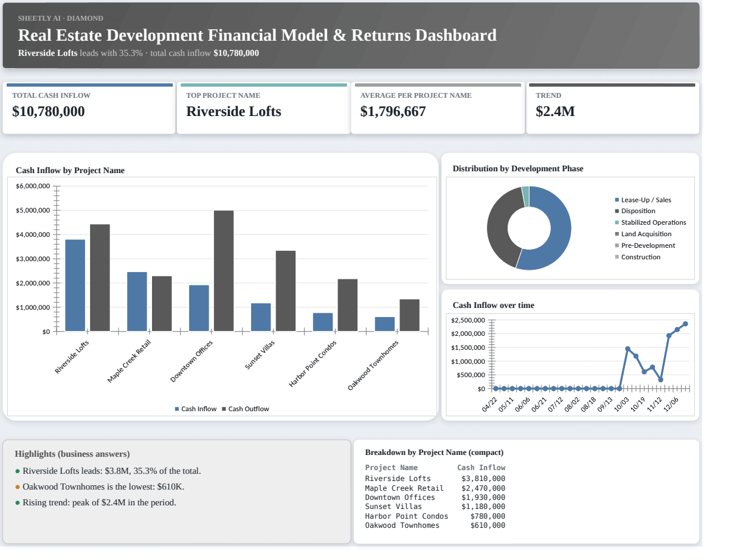Select the Riverside Lofts cash outflow bar
The width and height of the screenshot is (746, 560).
(x=100, y=278)
